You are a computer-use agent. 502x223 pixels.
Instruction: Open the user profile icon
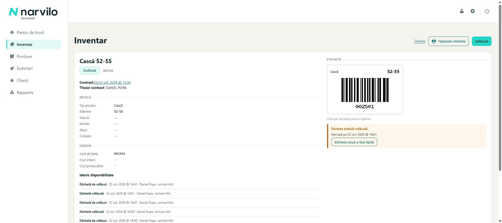click(x=462, y=11)
